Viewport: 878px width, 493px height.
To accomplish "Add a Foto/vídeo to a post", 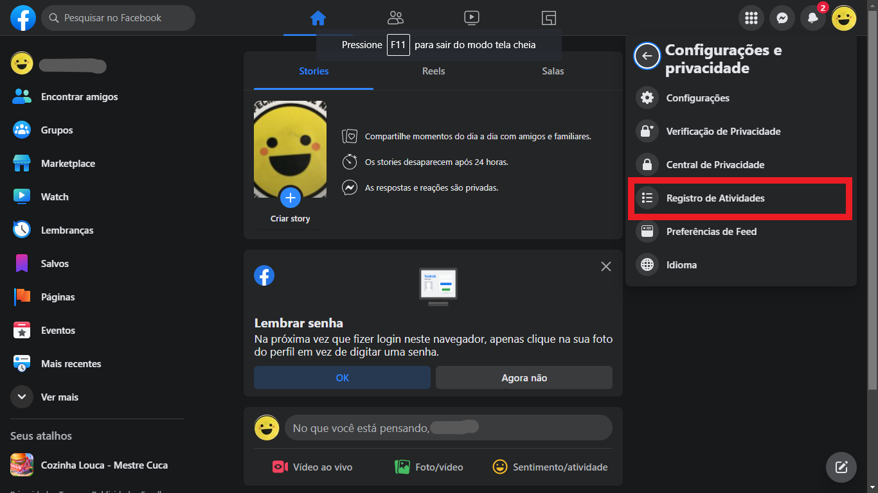I will [x=429, y=467].
